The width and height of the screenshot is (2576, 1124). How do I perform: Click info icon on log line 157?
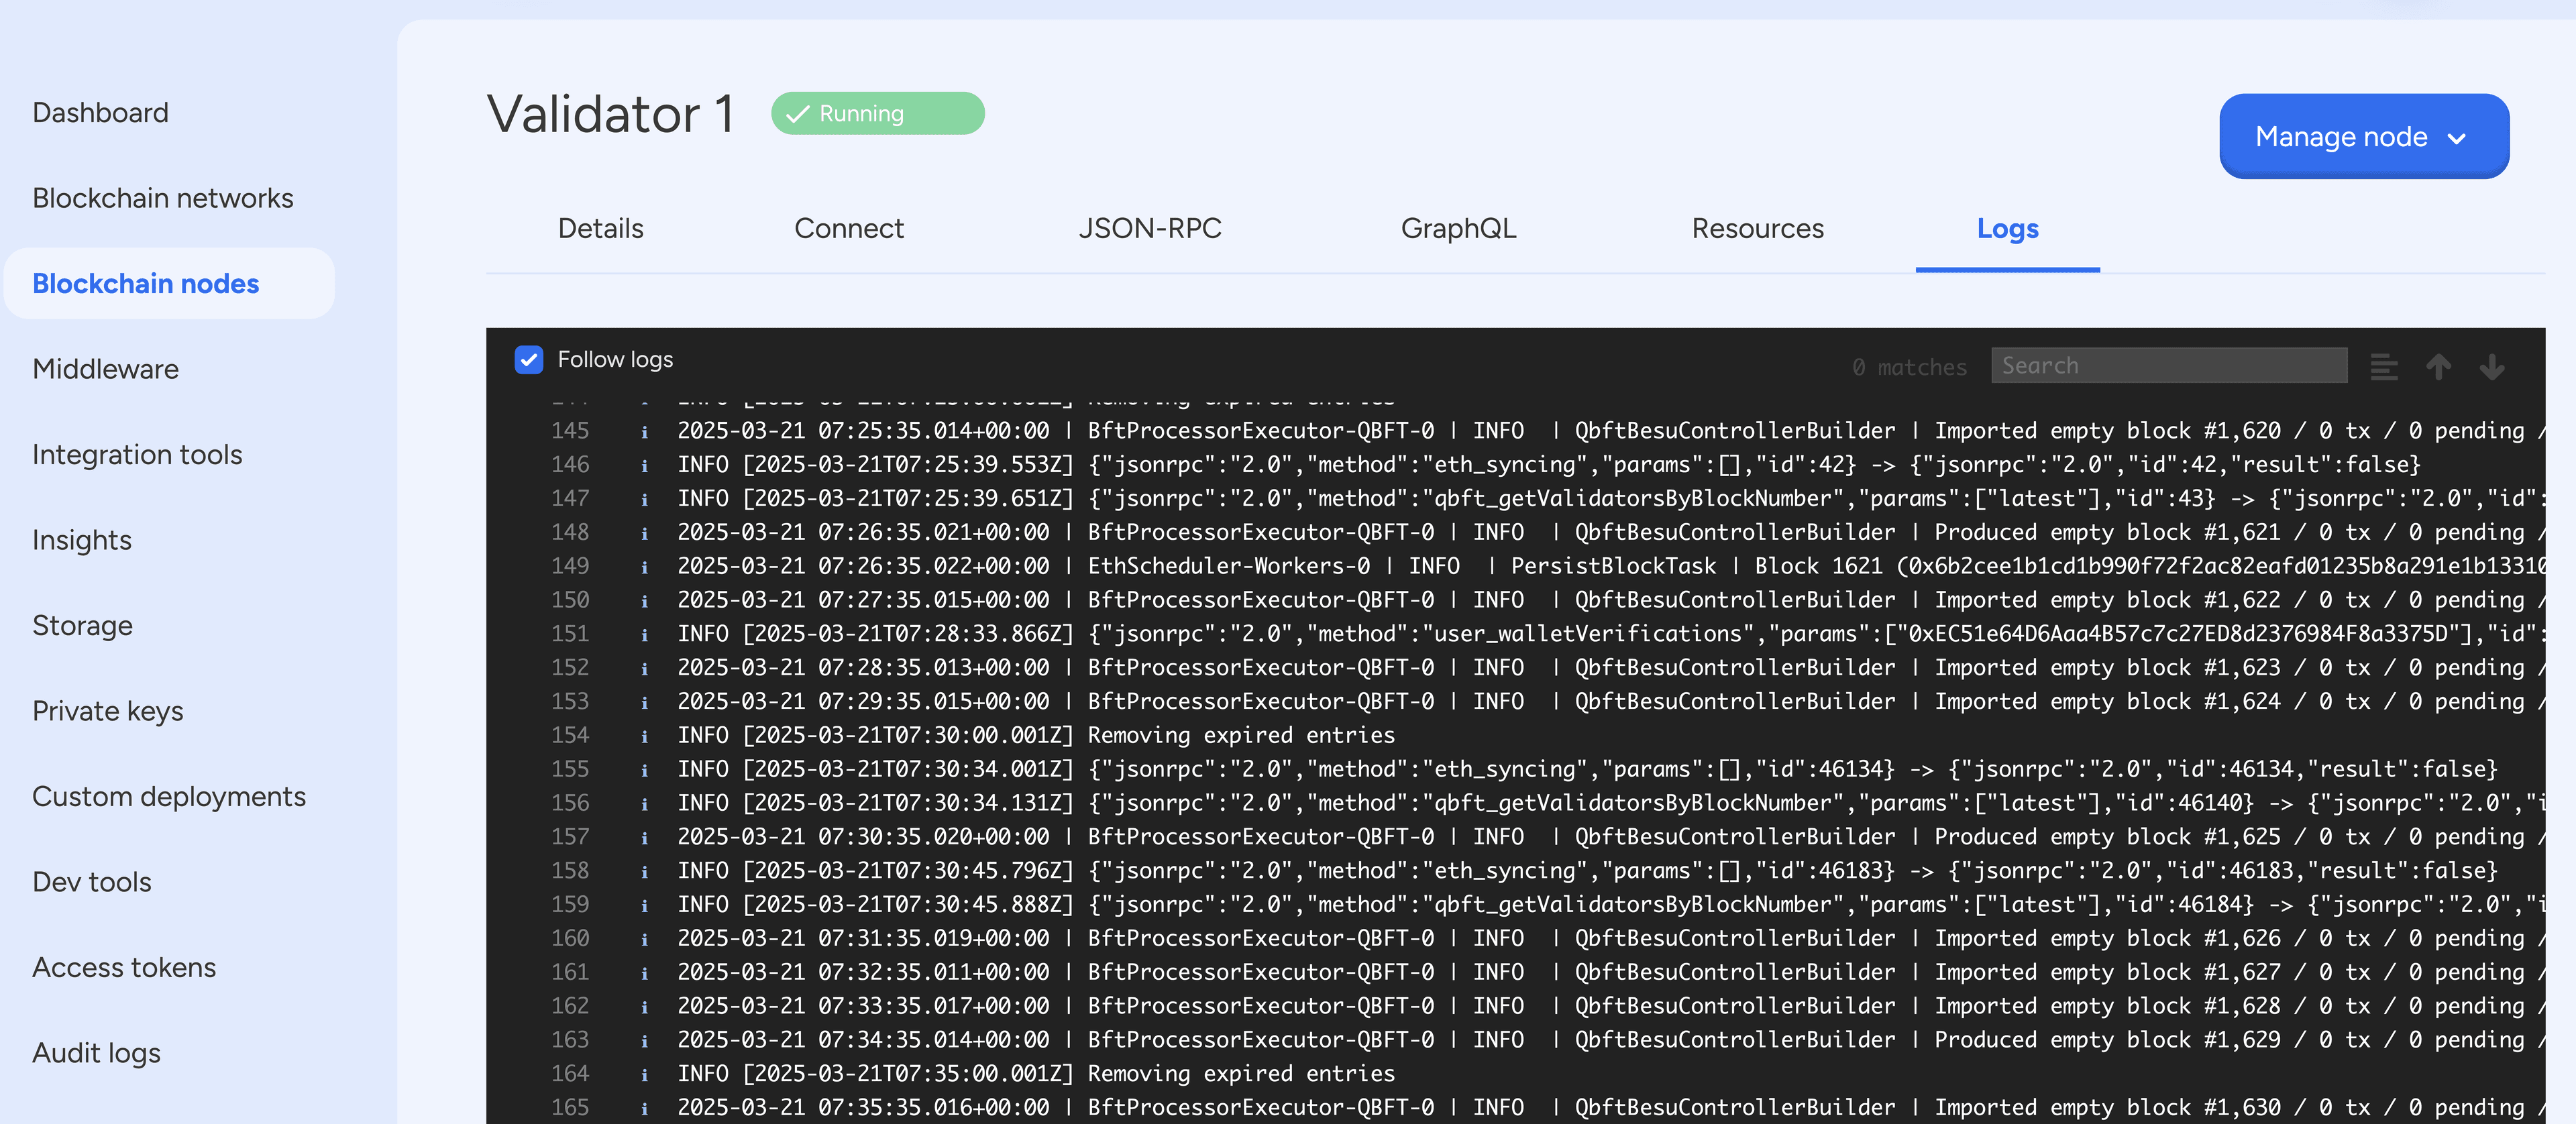tap(644, 838)
